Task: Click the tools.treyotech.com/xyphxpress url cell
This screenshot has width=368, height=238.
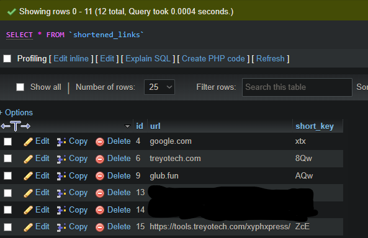Action: pos(220,227)
